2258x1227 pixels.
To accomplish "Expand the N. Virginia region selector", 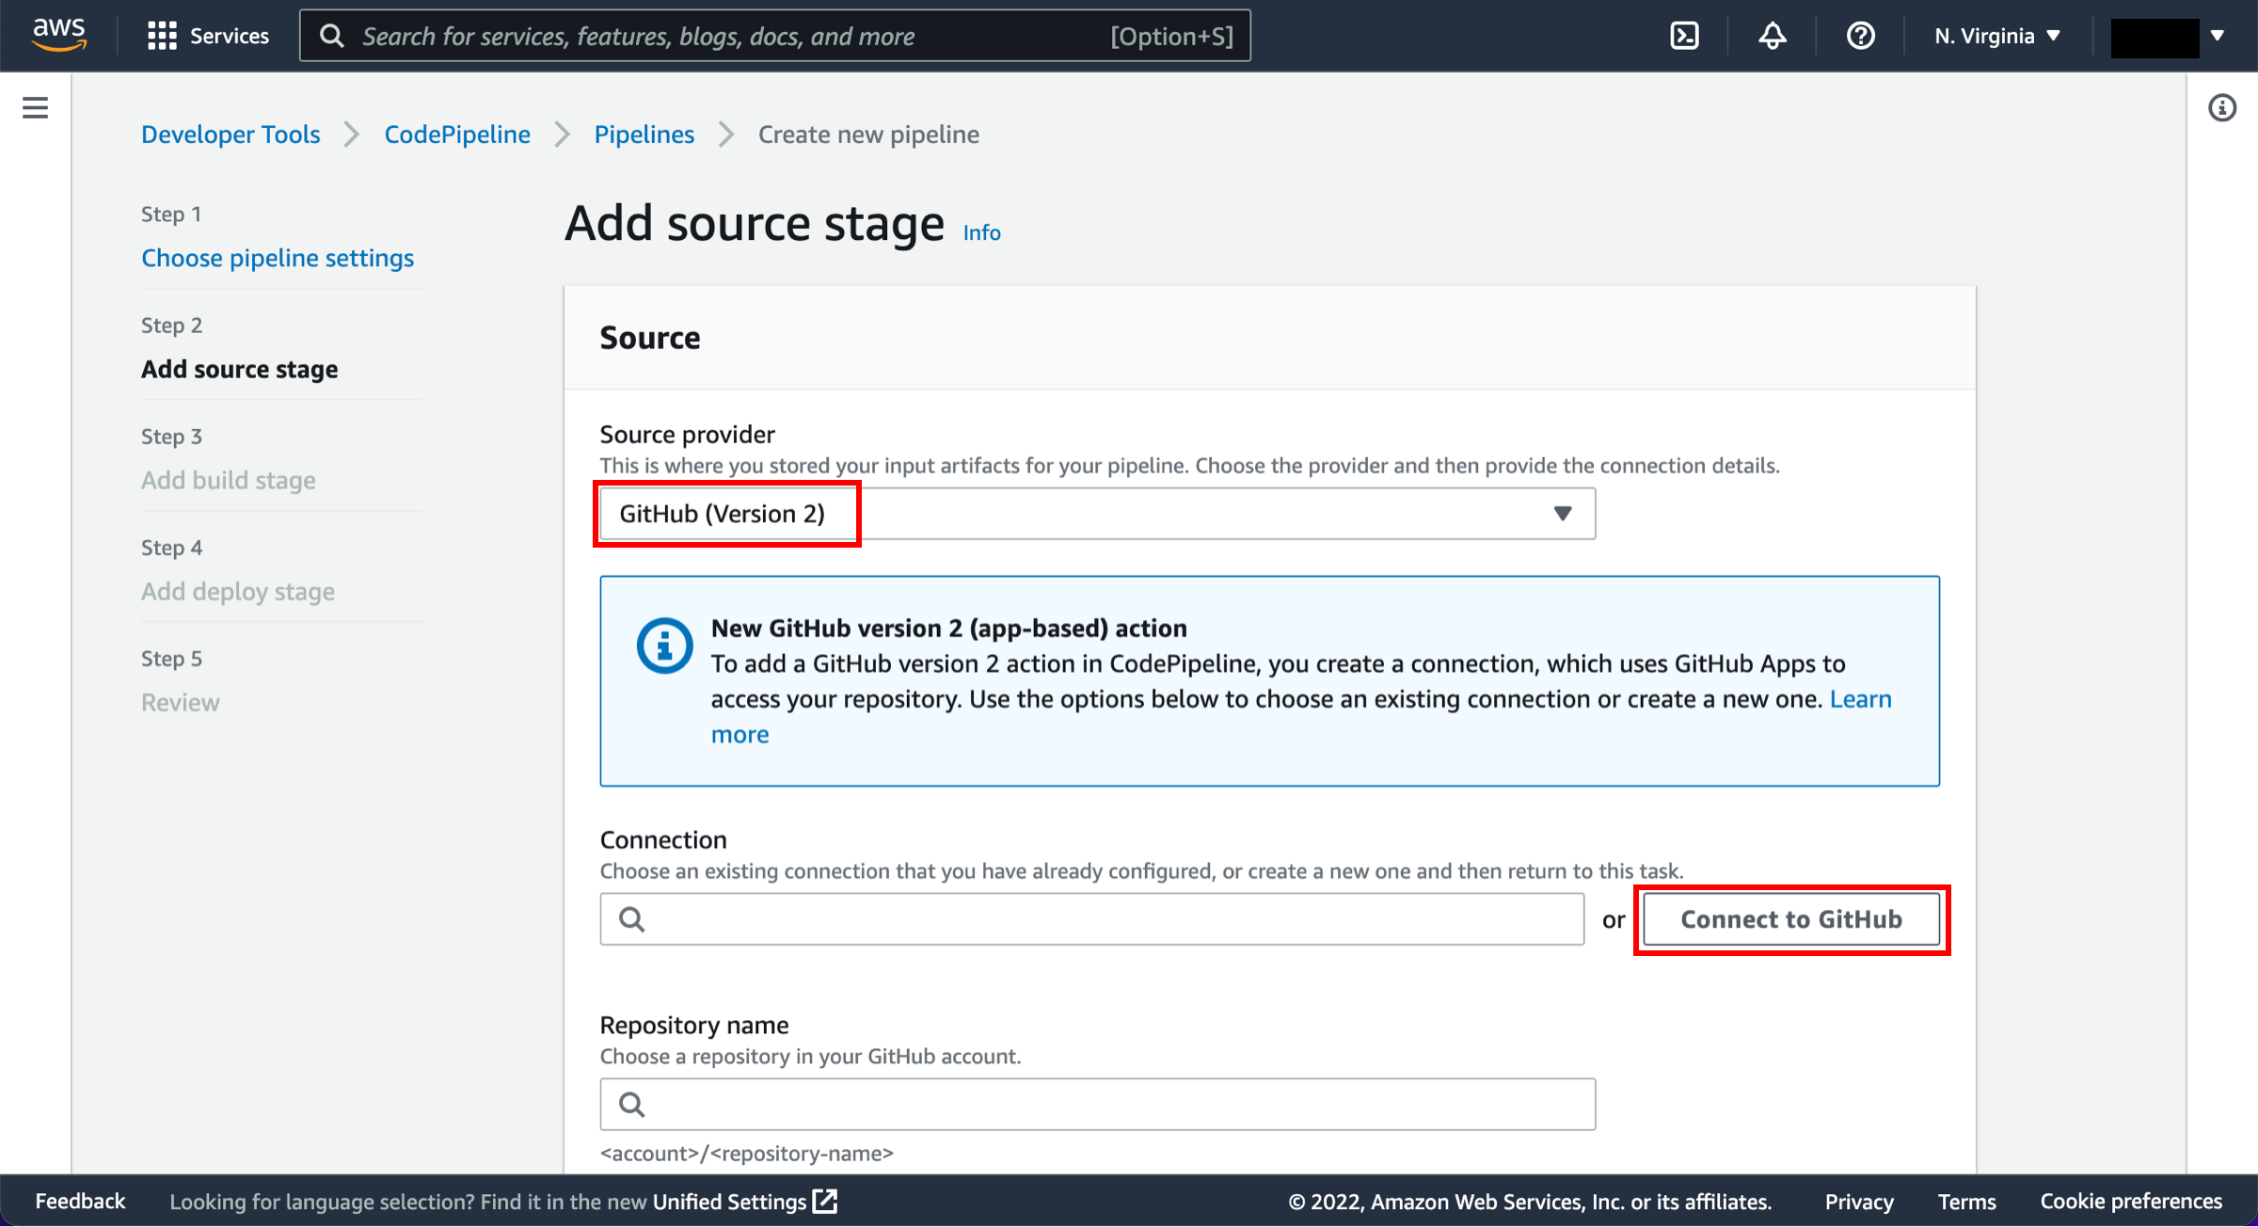I will pyautogui.click(x=1998, y=36).
